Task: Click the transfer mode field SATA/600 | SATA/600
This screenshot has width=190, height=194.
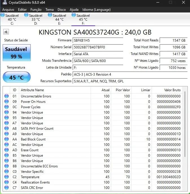Action: (x=98, y=61)
